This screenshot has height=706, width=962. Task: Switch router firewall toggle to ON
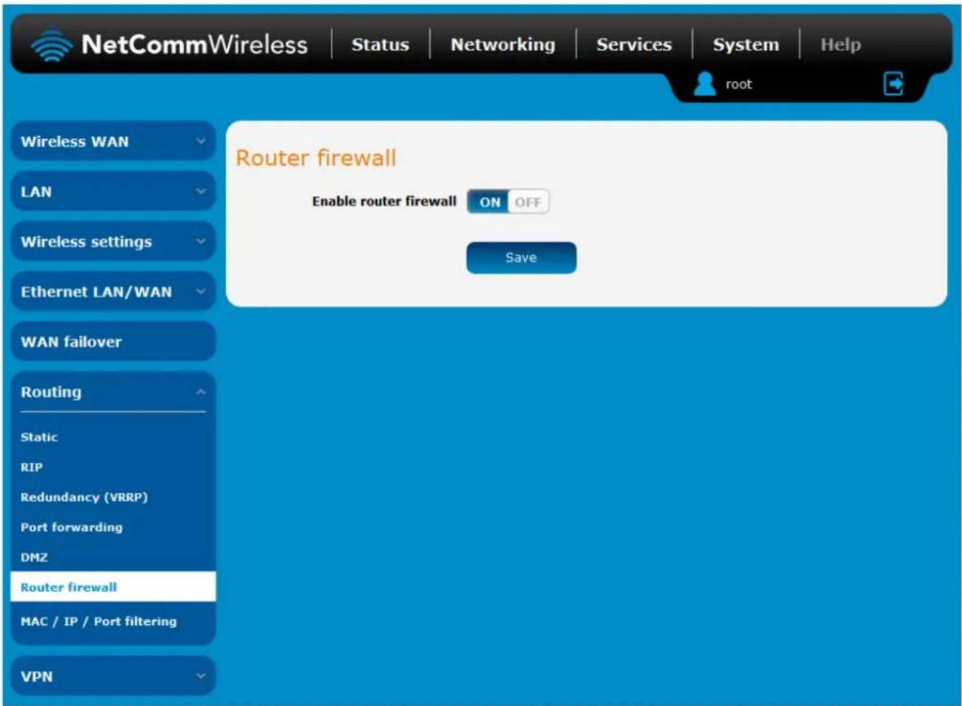[489, 202]
